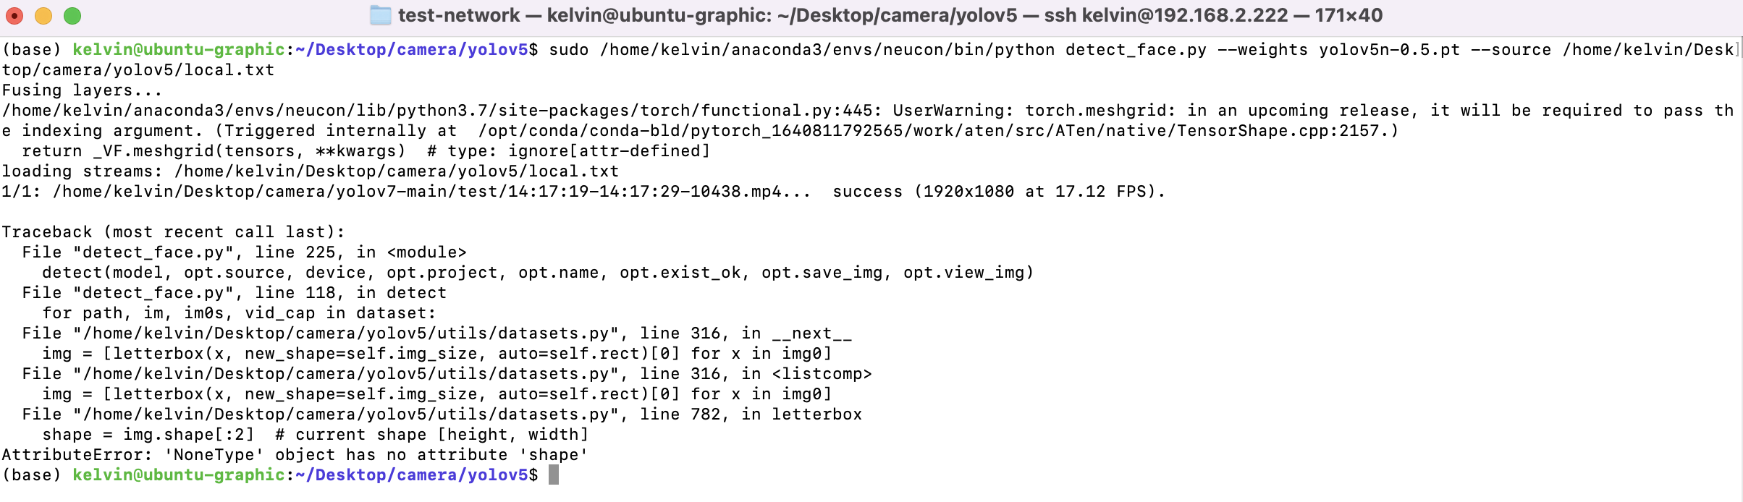Select the AttributeError message line
Viewport: 1743px width, 502px height.
click(290, 454)
